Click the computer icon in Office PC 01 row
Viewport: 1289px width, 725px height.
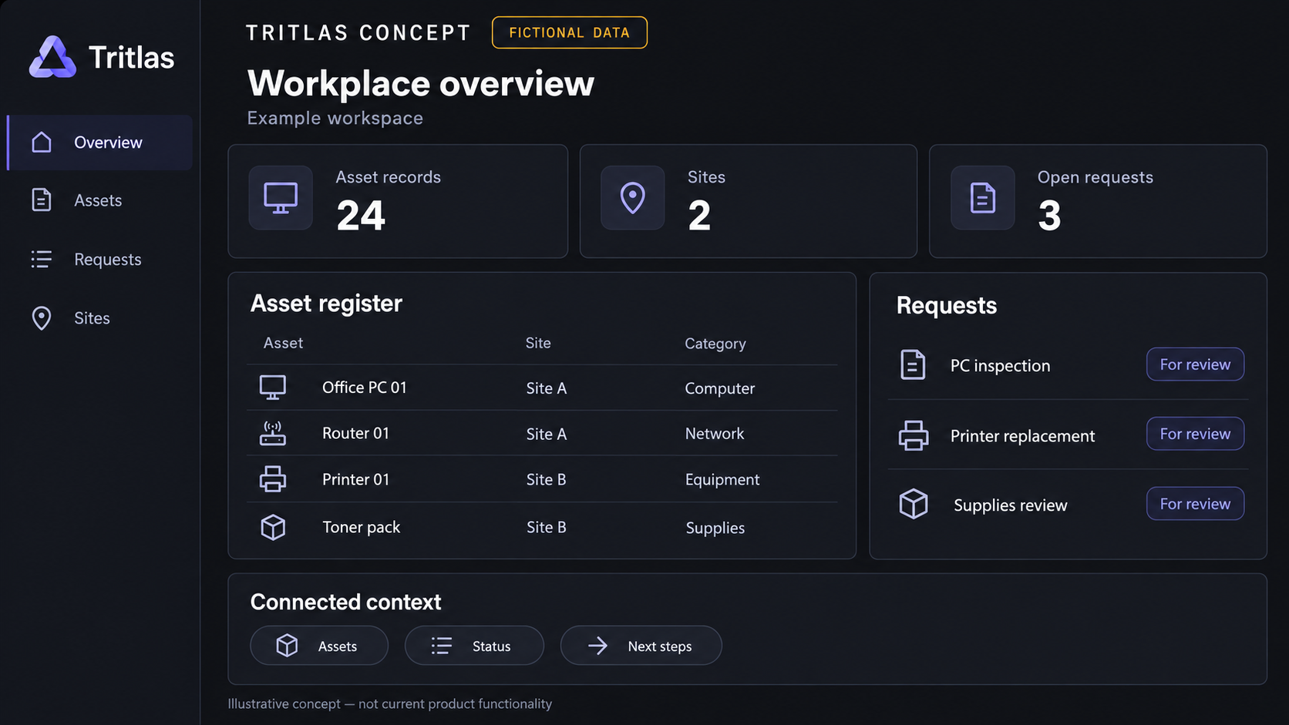point(273,388)
